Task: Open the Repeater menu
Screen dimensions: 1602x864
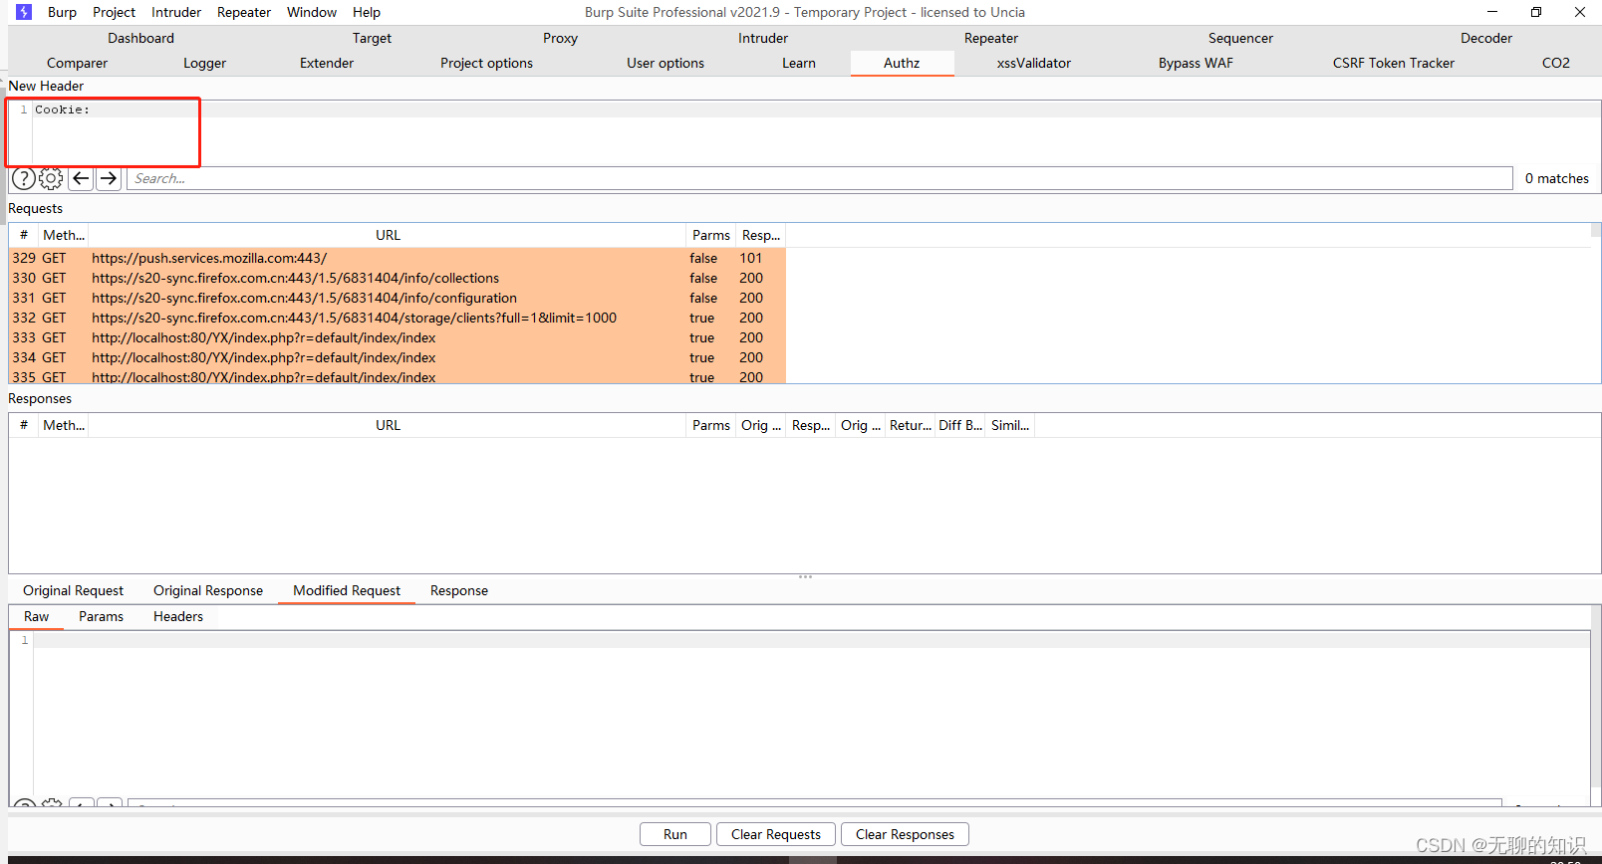Action: [x=244, y=12]
